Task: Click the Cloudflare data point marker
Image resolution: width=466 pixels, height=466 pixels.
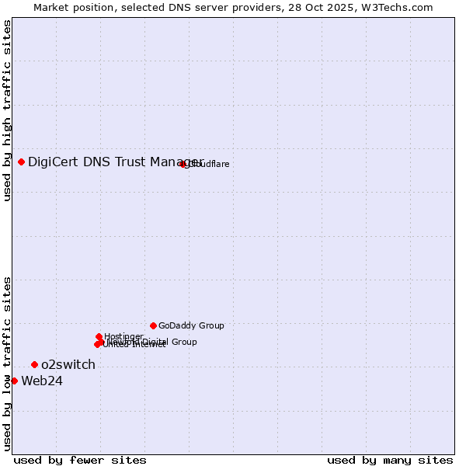Action: click(x=183, y=164)
